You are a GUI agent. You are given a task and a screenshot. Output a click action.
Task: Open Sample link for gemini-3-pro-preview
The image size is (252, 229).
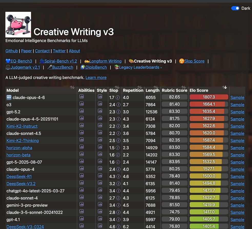pyautogui.click(x=237, y=205)
